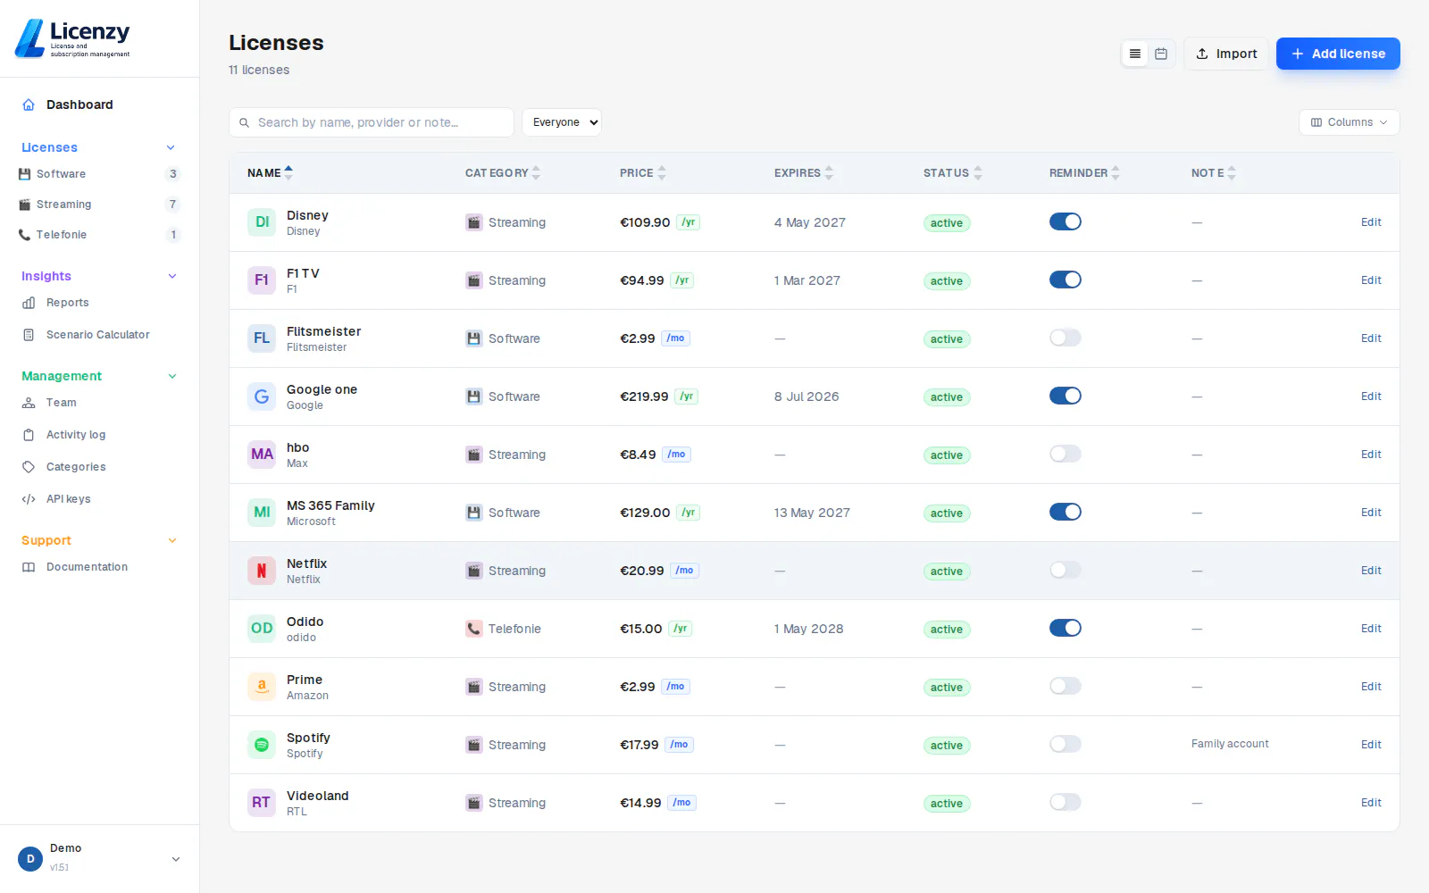Collapse the Insights sidebar section
The height and width of the screenshot is (893, 1429).
pos(171,276)
